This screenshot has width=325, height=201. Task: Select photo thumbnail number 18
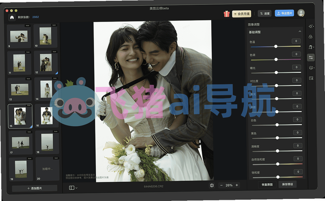(x=47, y=142)
